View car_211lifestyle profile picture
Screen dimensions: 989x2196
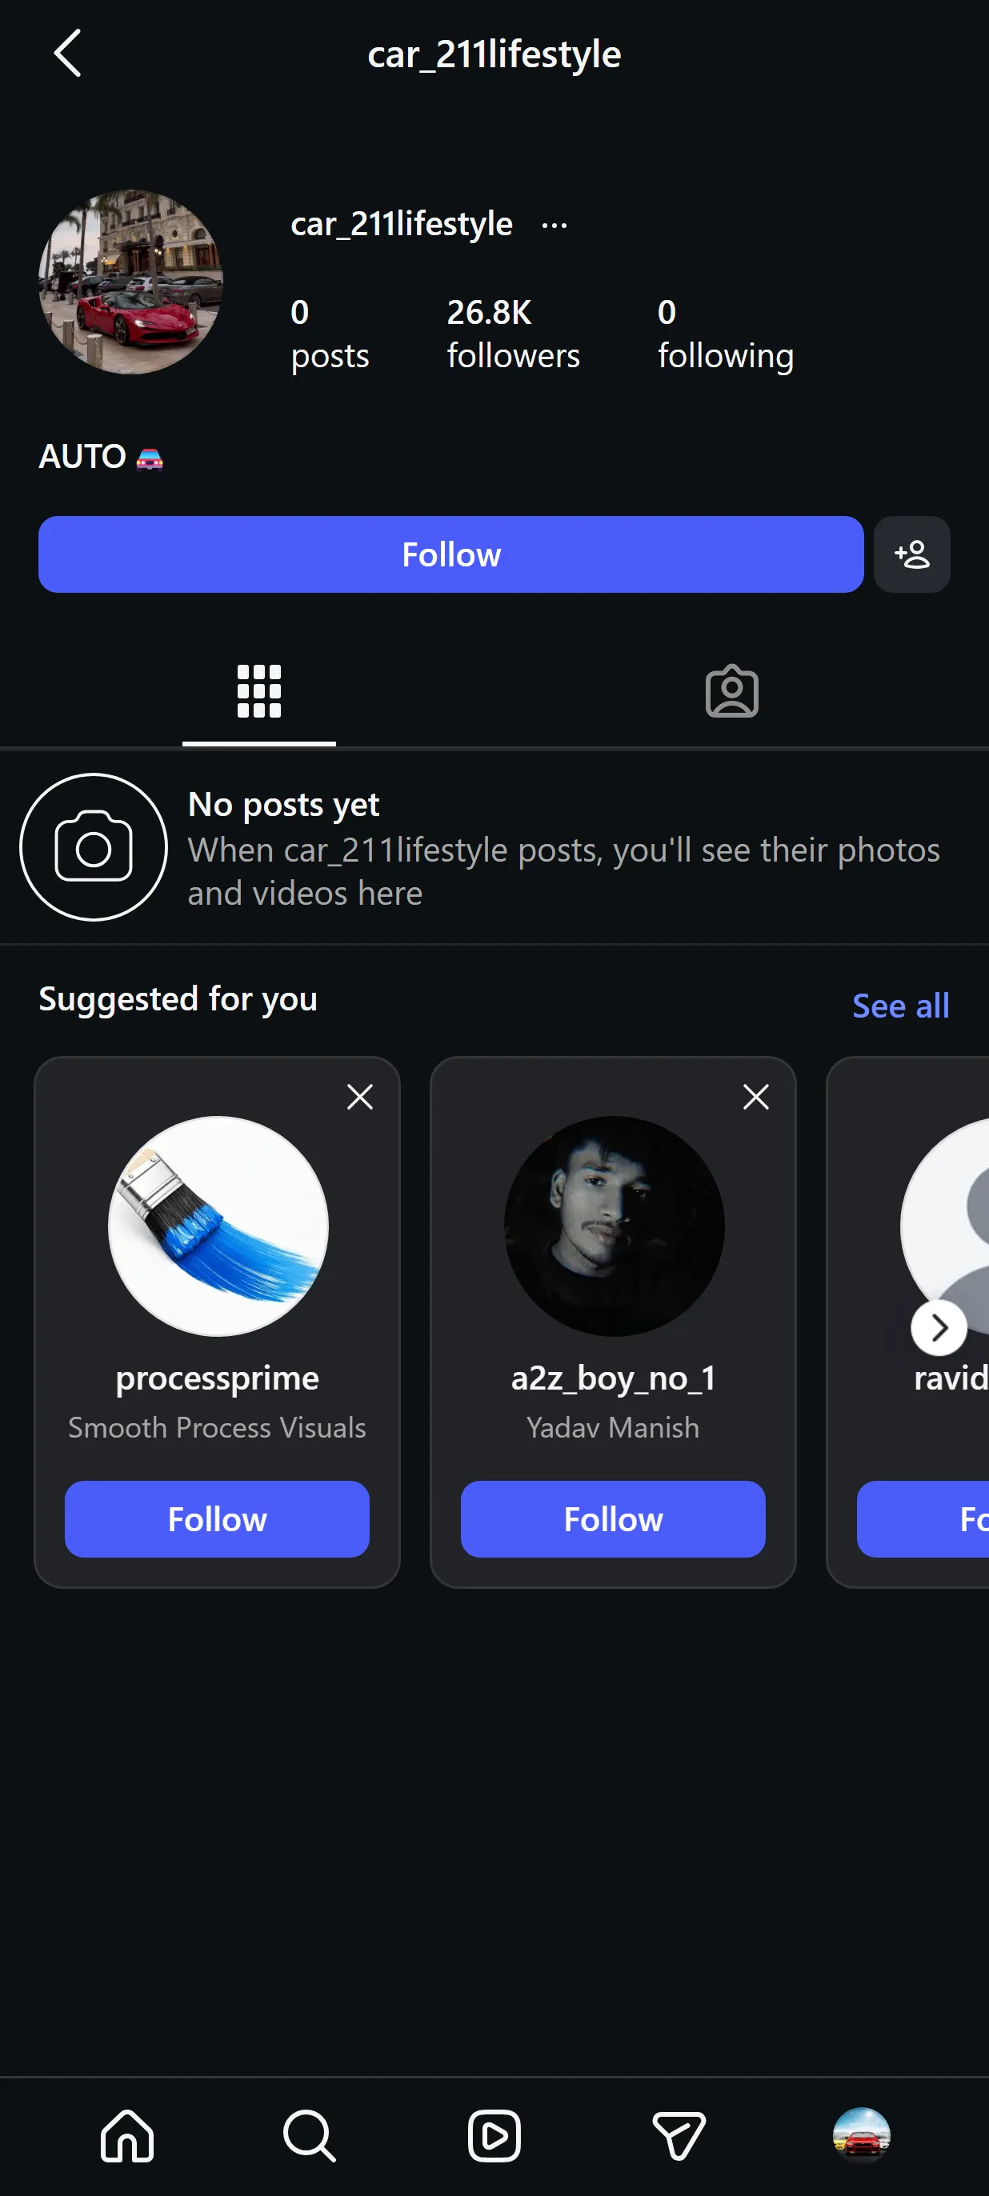(x=131, y=282)
